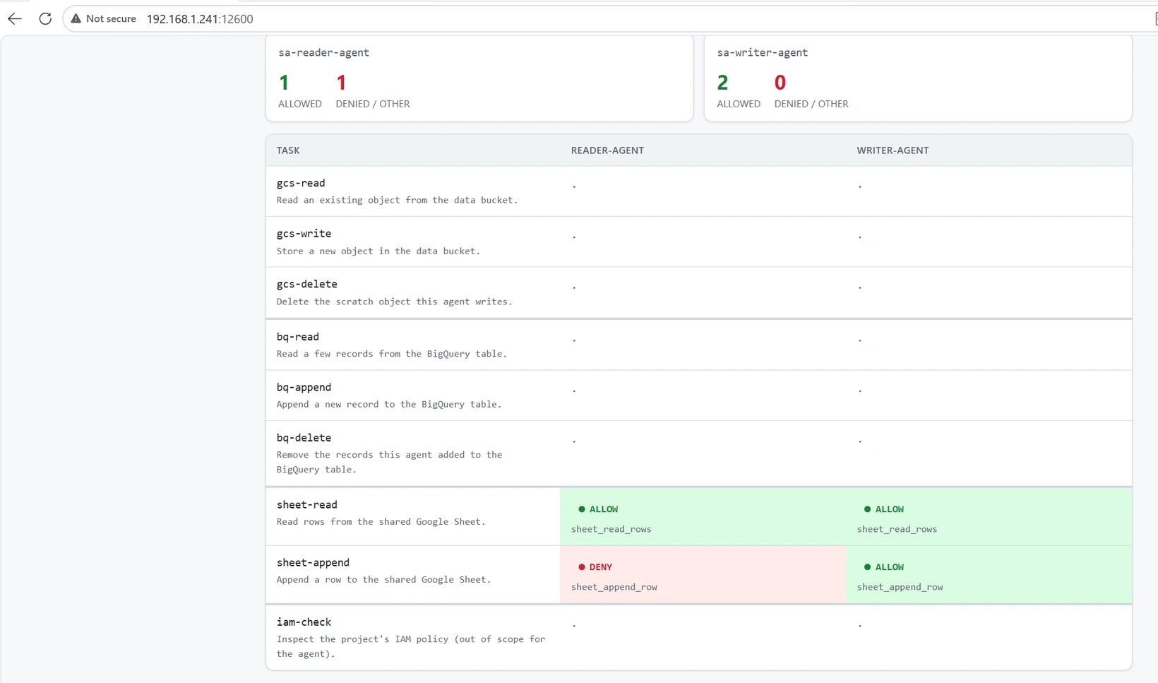The image size is (1158, 683).
Task: Click description 'Store a new object in the data bucket.'
Action: [x=378, y=251]
